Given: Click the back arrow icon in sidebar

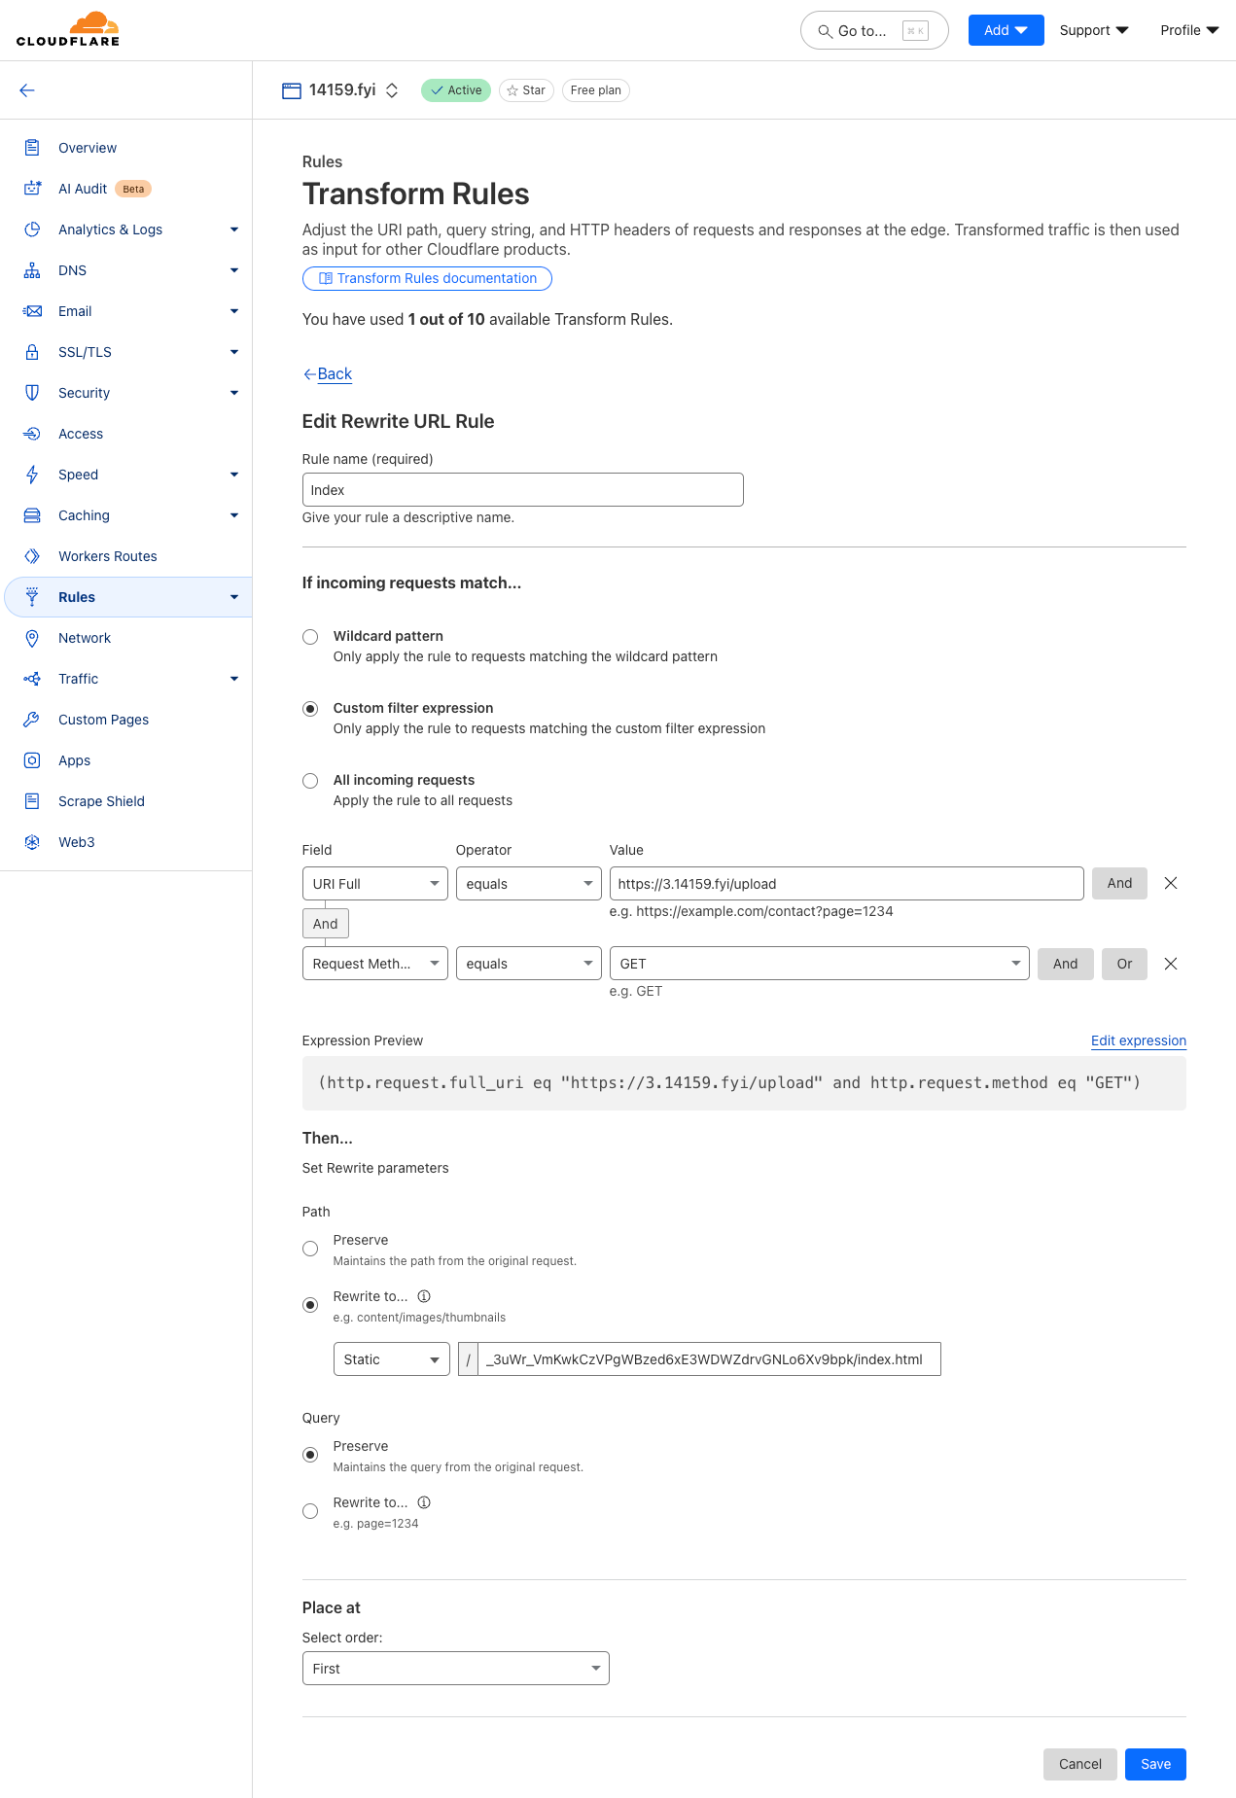Looking at the screenshot, I should pyautogui.click(x=27, y=90).
